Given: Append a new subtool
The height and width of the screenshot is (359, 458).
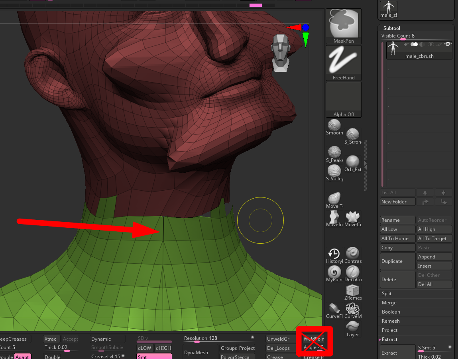Looking at the screenshot, I should click(x=434, y=256).
